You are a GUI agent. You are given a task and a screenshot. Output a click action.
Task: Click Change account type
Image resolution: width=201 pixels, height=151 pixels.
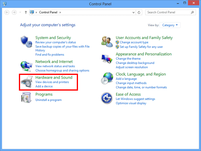(x=134, y=42)
